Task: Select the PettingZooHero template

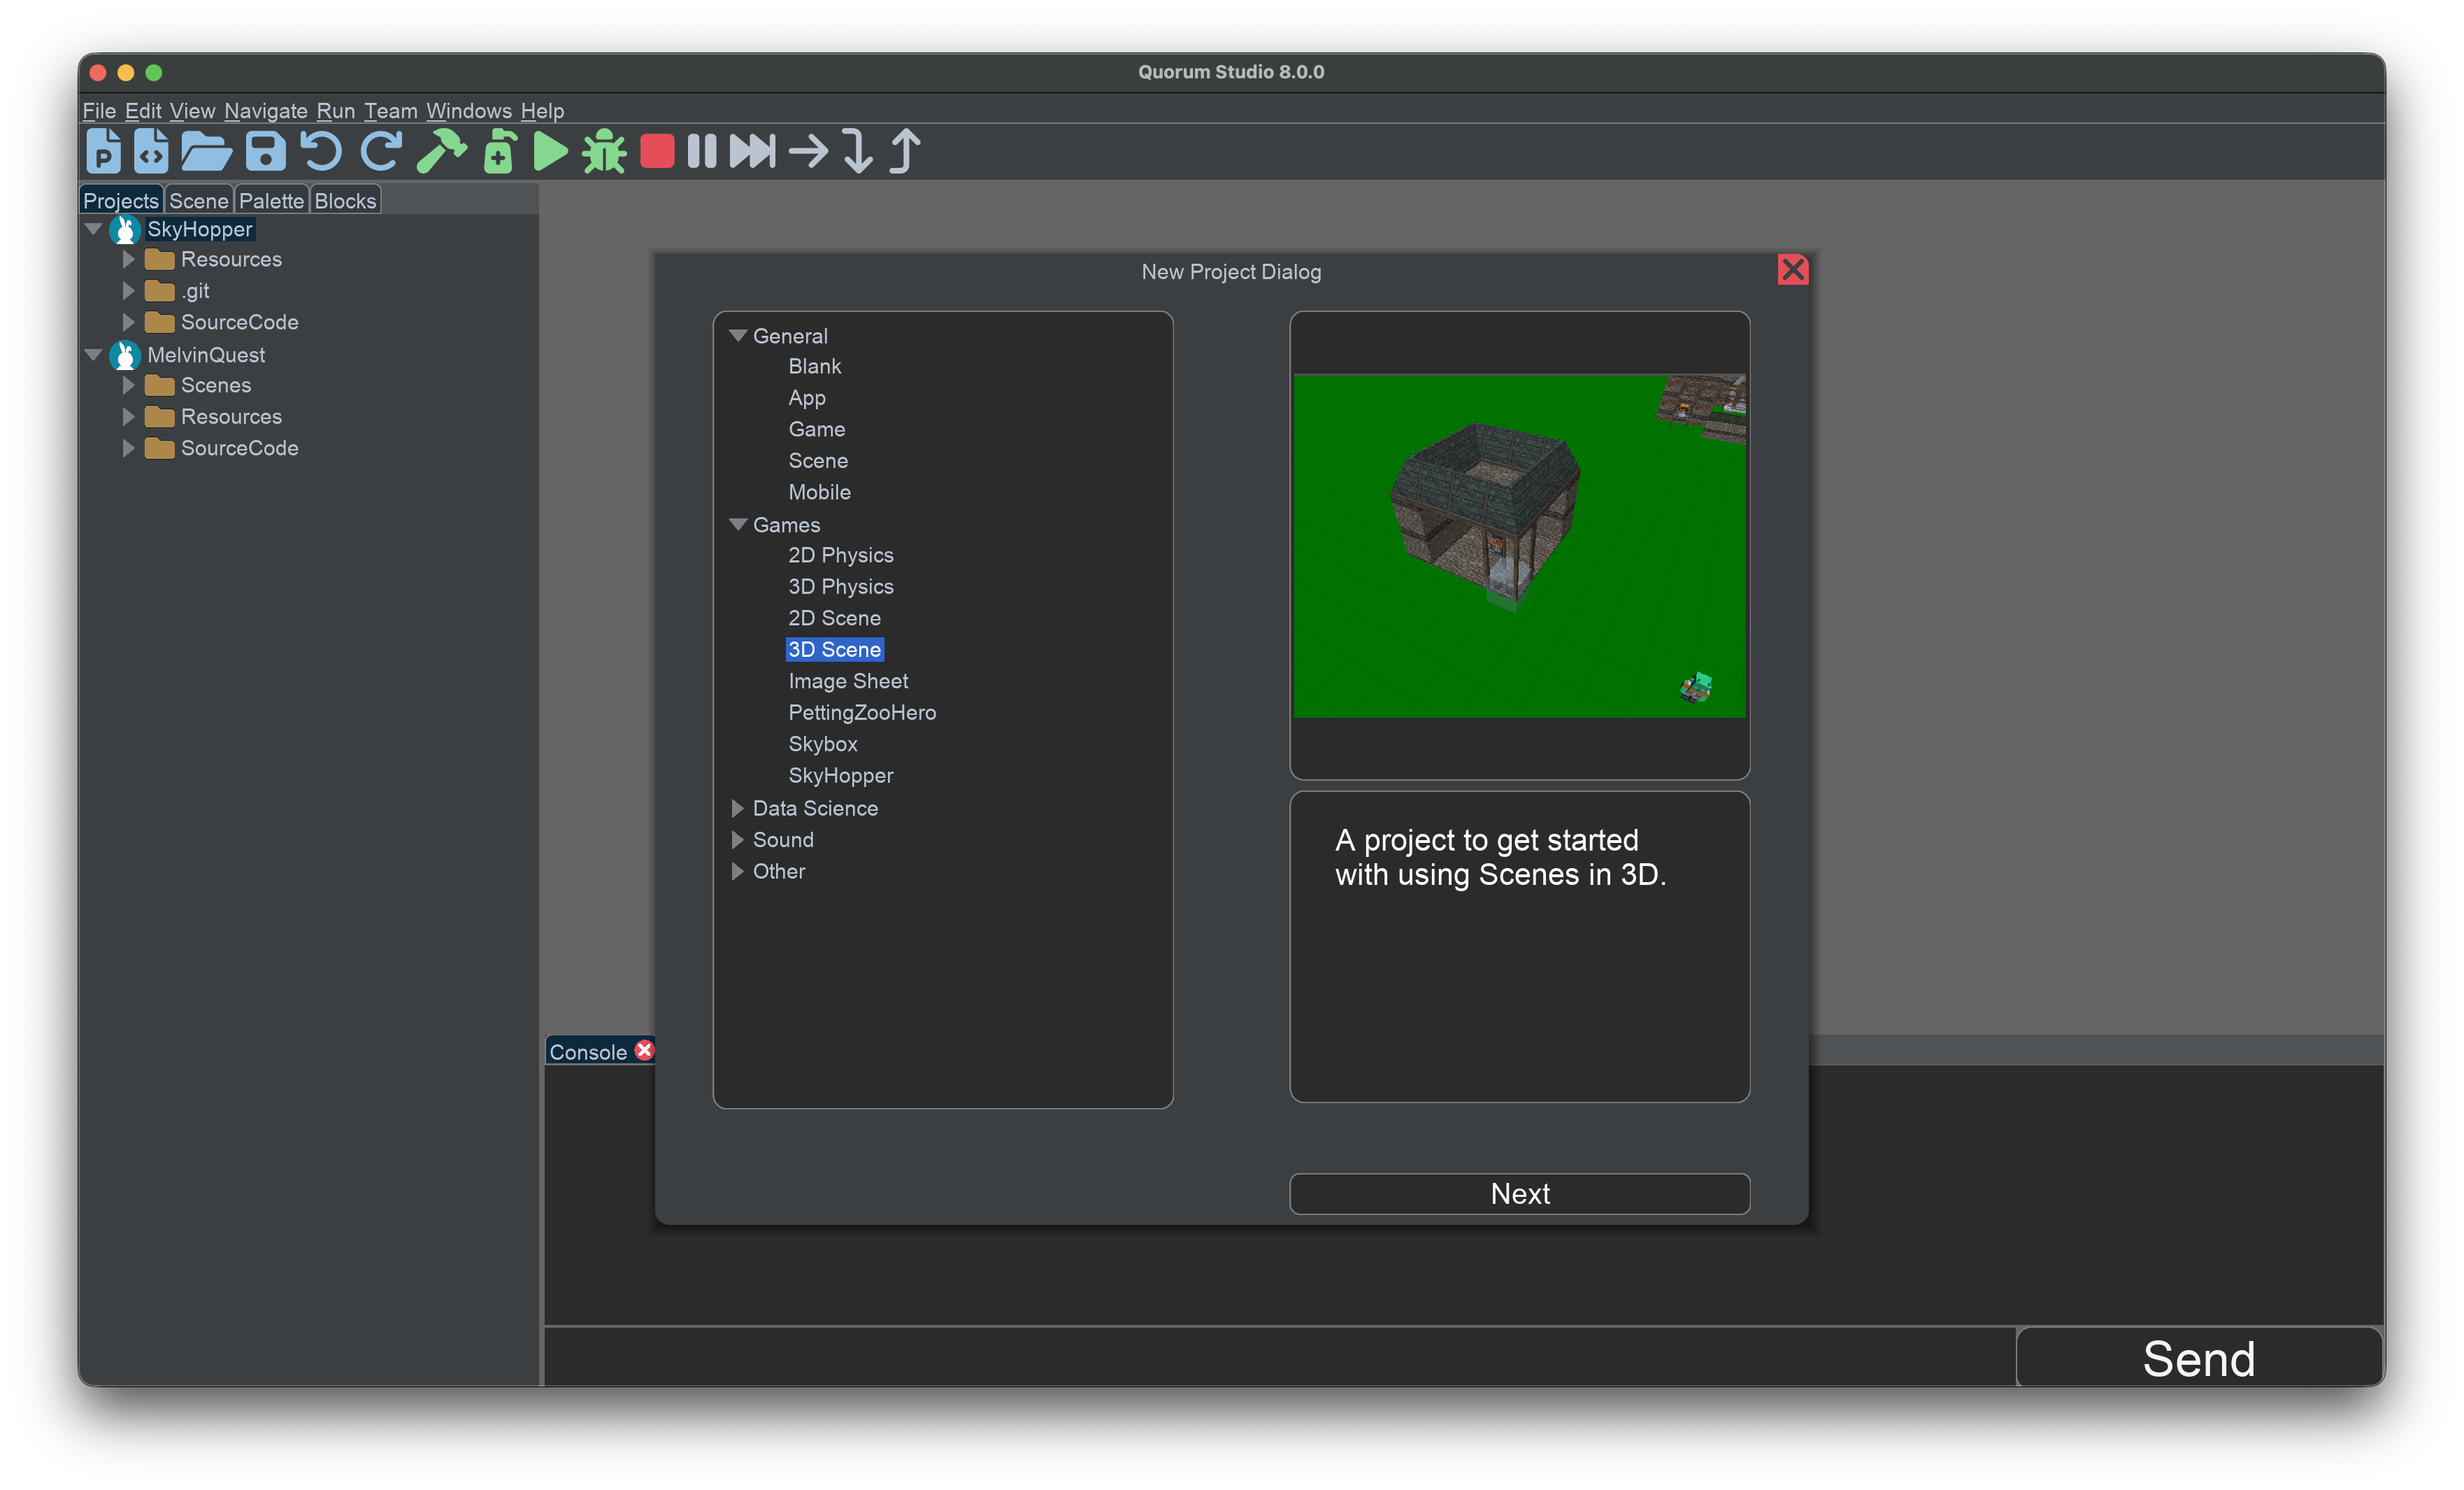Action: coord(862,713)
